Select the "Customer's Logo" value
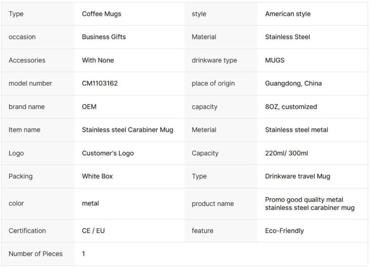The height and width of the screenshot is (267, 370). pyautogui.click(x=108, y=153)
